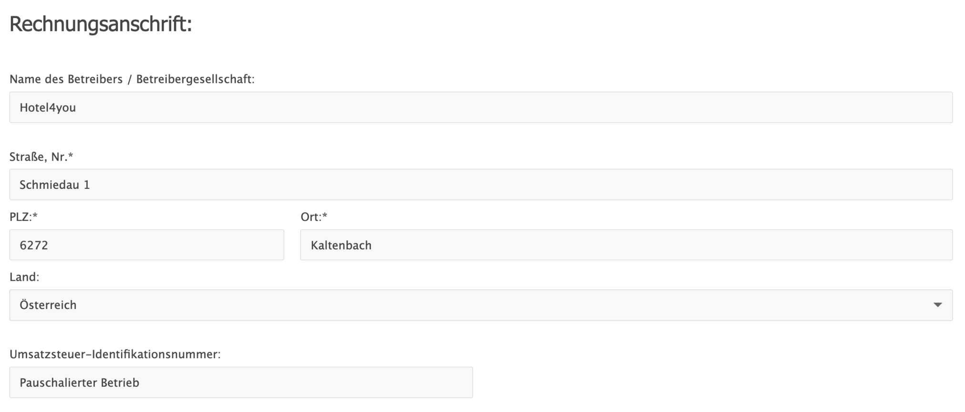Click the "Kaltenbach" text

tap(341, 246)
